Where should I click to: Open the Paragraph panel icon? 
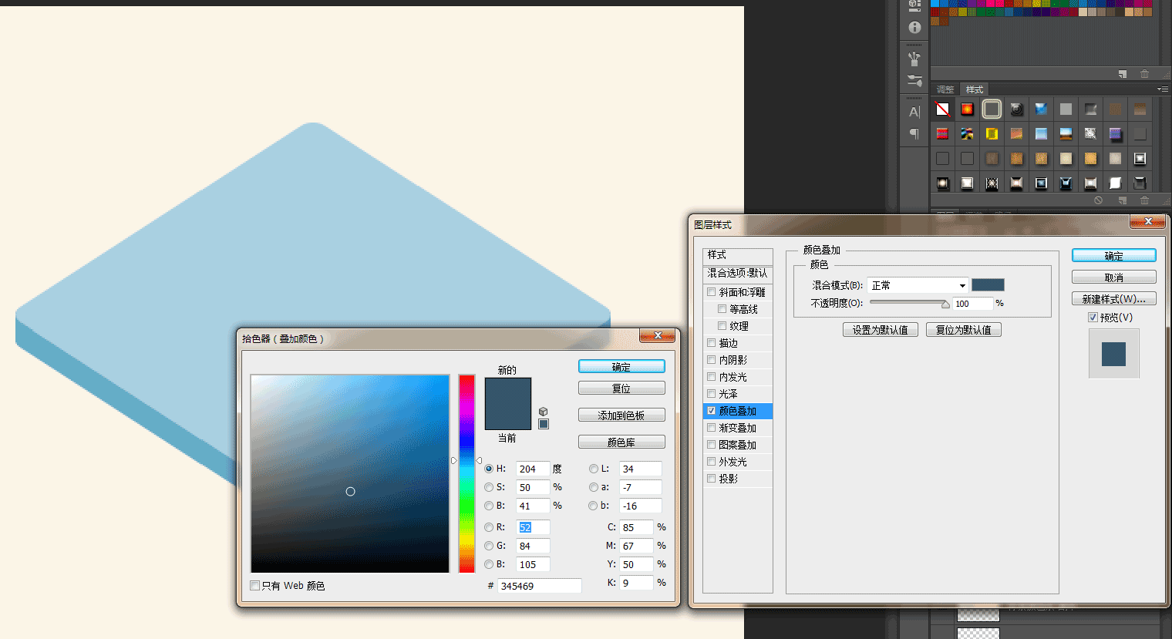tap(914, 133)
